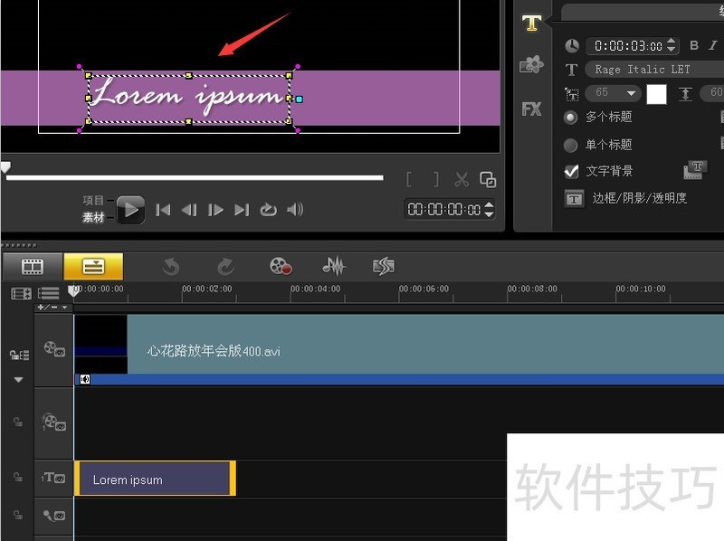Open the Graphic library flower icon
This screenshot has width=724, height=541.
(x=531, y=64)
